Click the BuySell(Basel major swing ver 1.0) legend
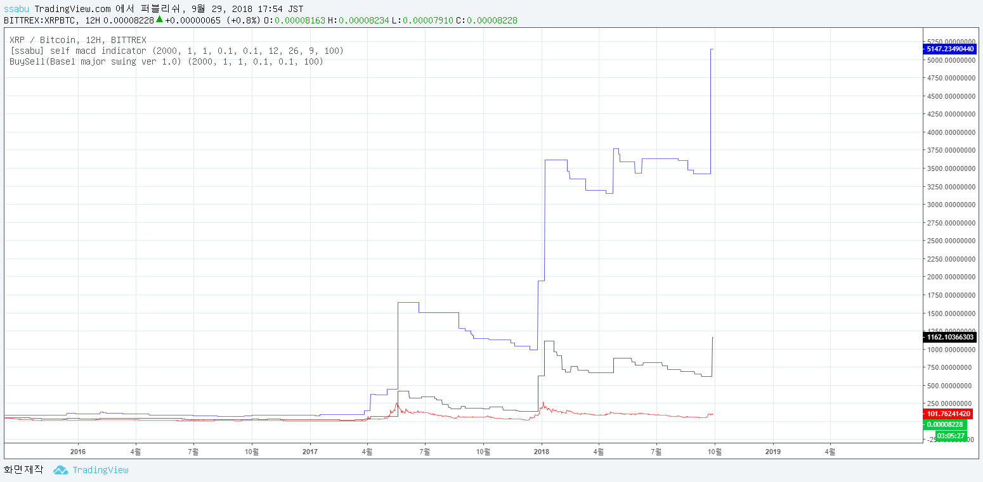983x482 pixels. 166,61
